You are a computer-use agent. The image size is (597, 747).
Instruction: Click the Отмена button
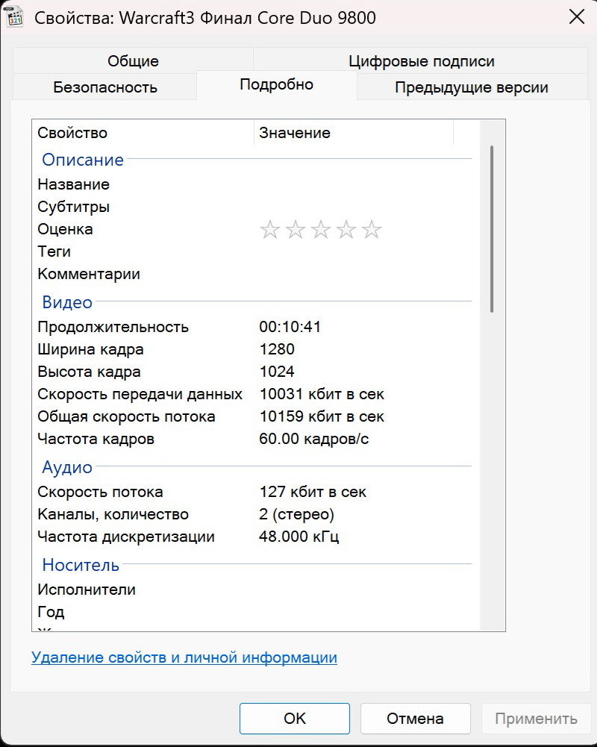tap(415, 719)
